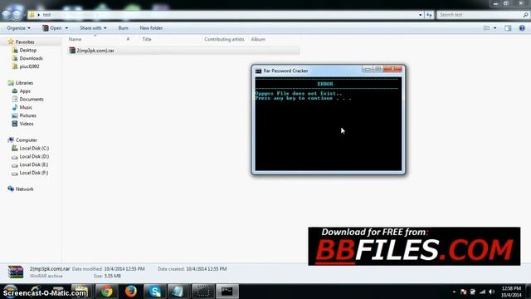Open the Organize menu
This screenshot has width=531, height=299.
click(x=18, y=27)
